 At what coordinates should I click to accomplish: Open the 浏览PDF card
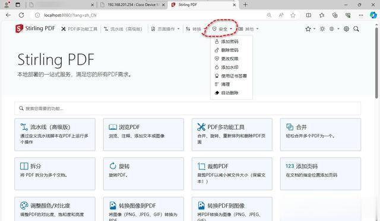click(144, 134)
